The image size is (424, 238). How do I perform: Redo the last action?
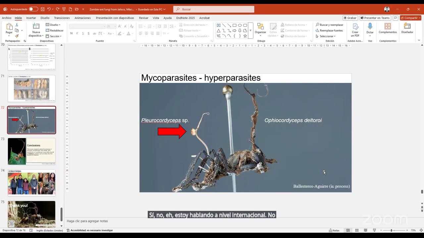click(57, 9)
